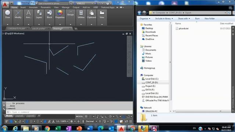
Task: Select Local Disk (C:) in navigation pane
Action: (x=152, y=79)
